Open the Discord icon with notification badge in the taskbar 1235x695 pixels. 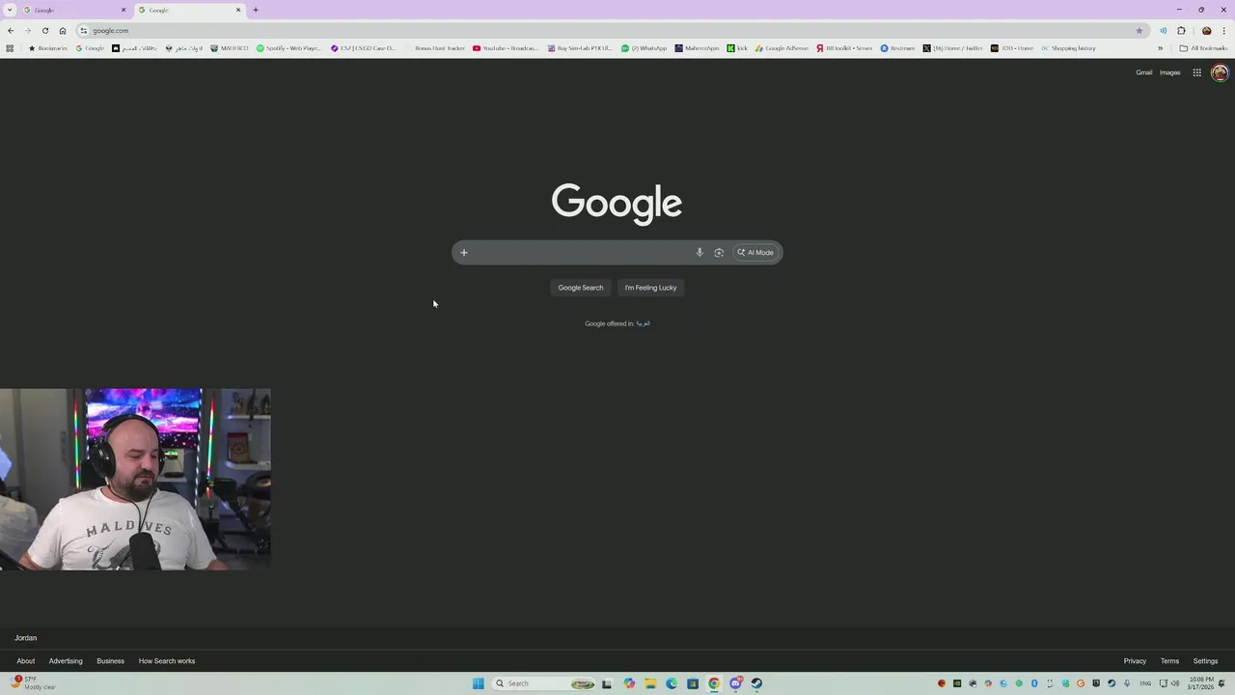[735, 683]
